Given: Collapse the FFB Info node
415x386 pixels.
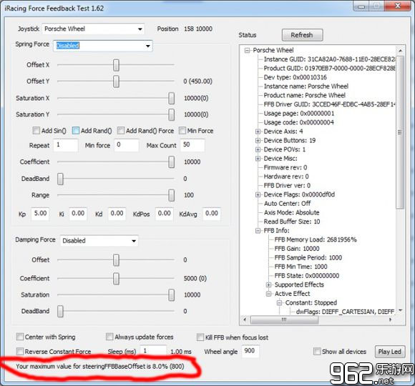Looking at the screenshot, I should click(258, 231).
